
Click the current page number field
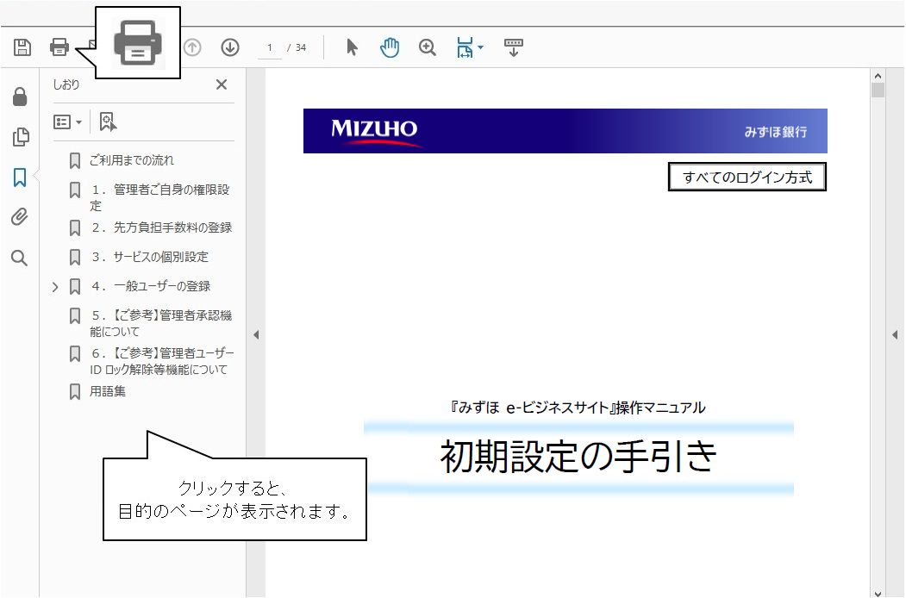click(x=269, y=48)
